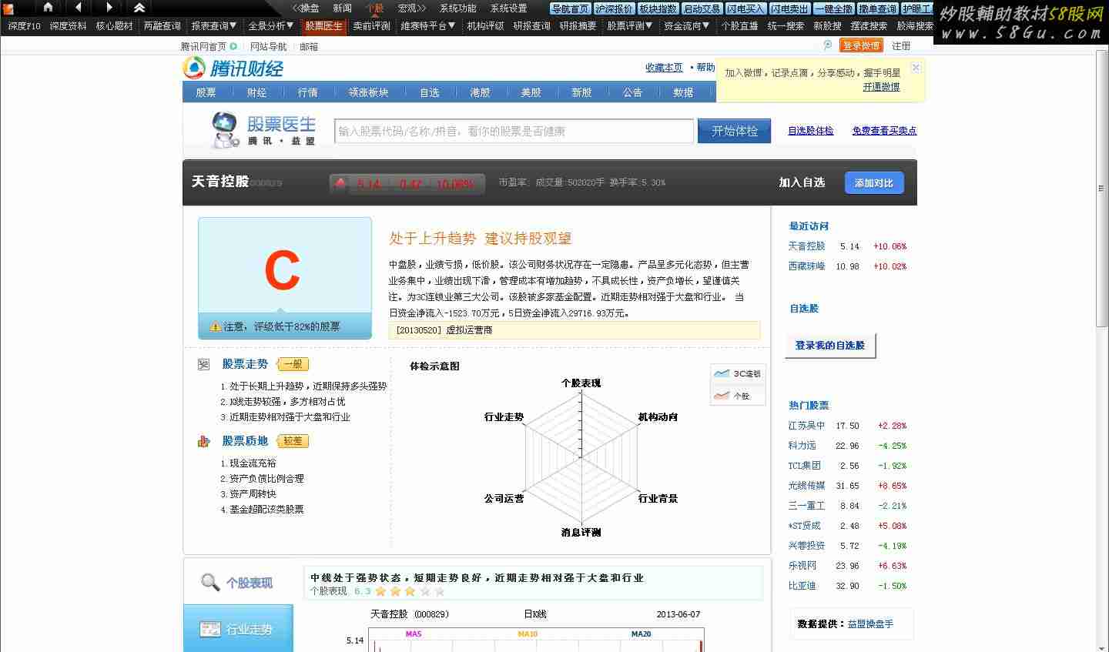This screenshot has height=652, width=1109.
Task: Click the 开通微博 link
Action: click(x=881, y=87)
